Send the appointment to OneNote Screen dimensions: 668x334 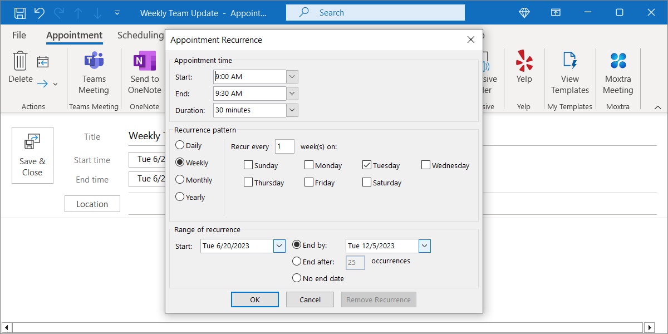point(144,73)
